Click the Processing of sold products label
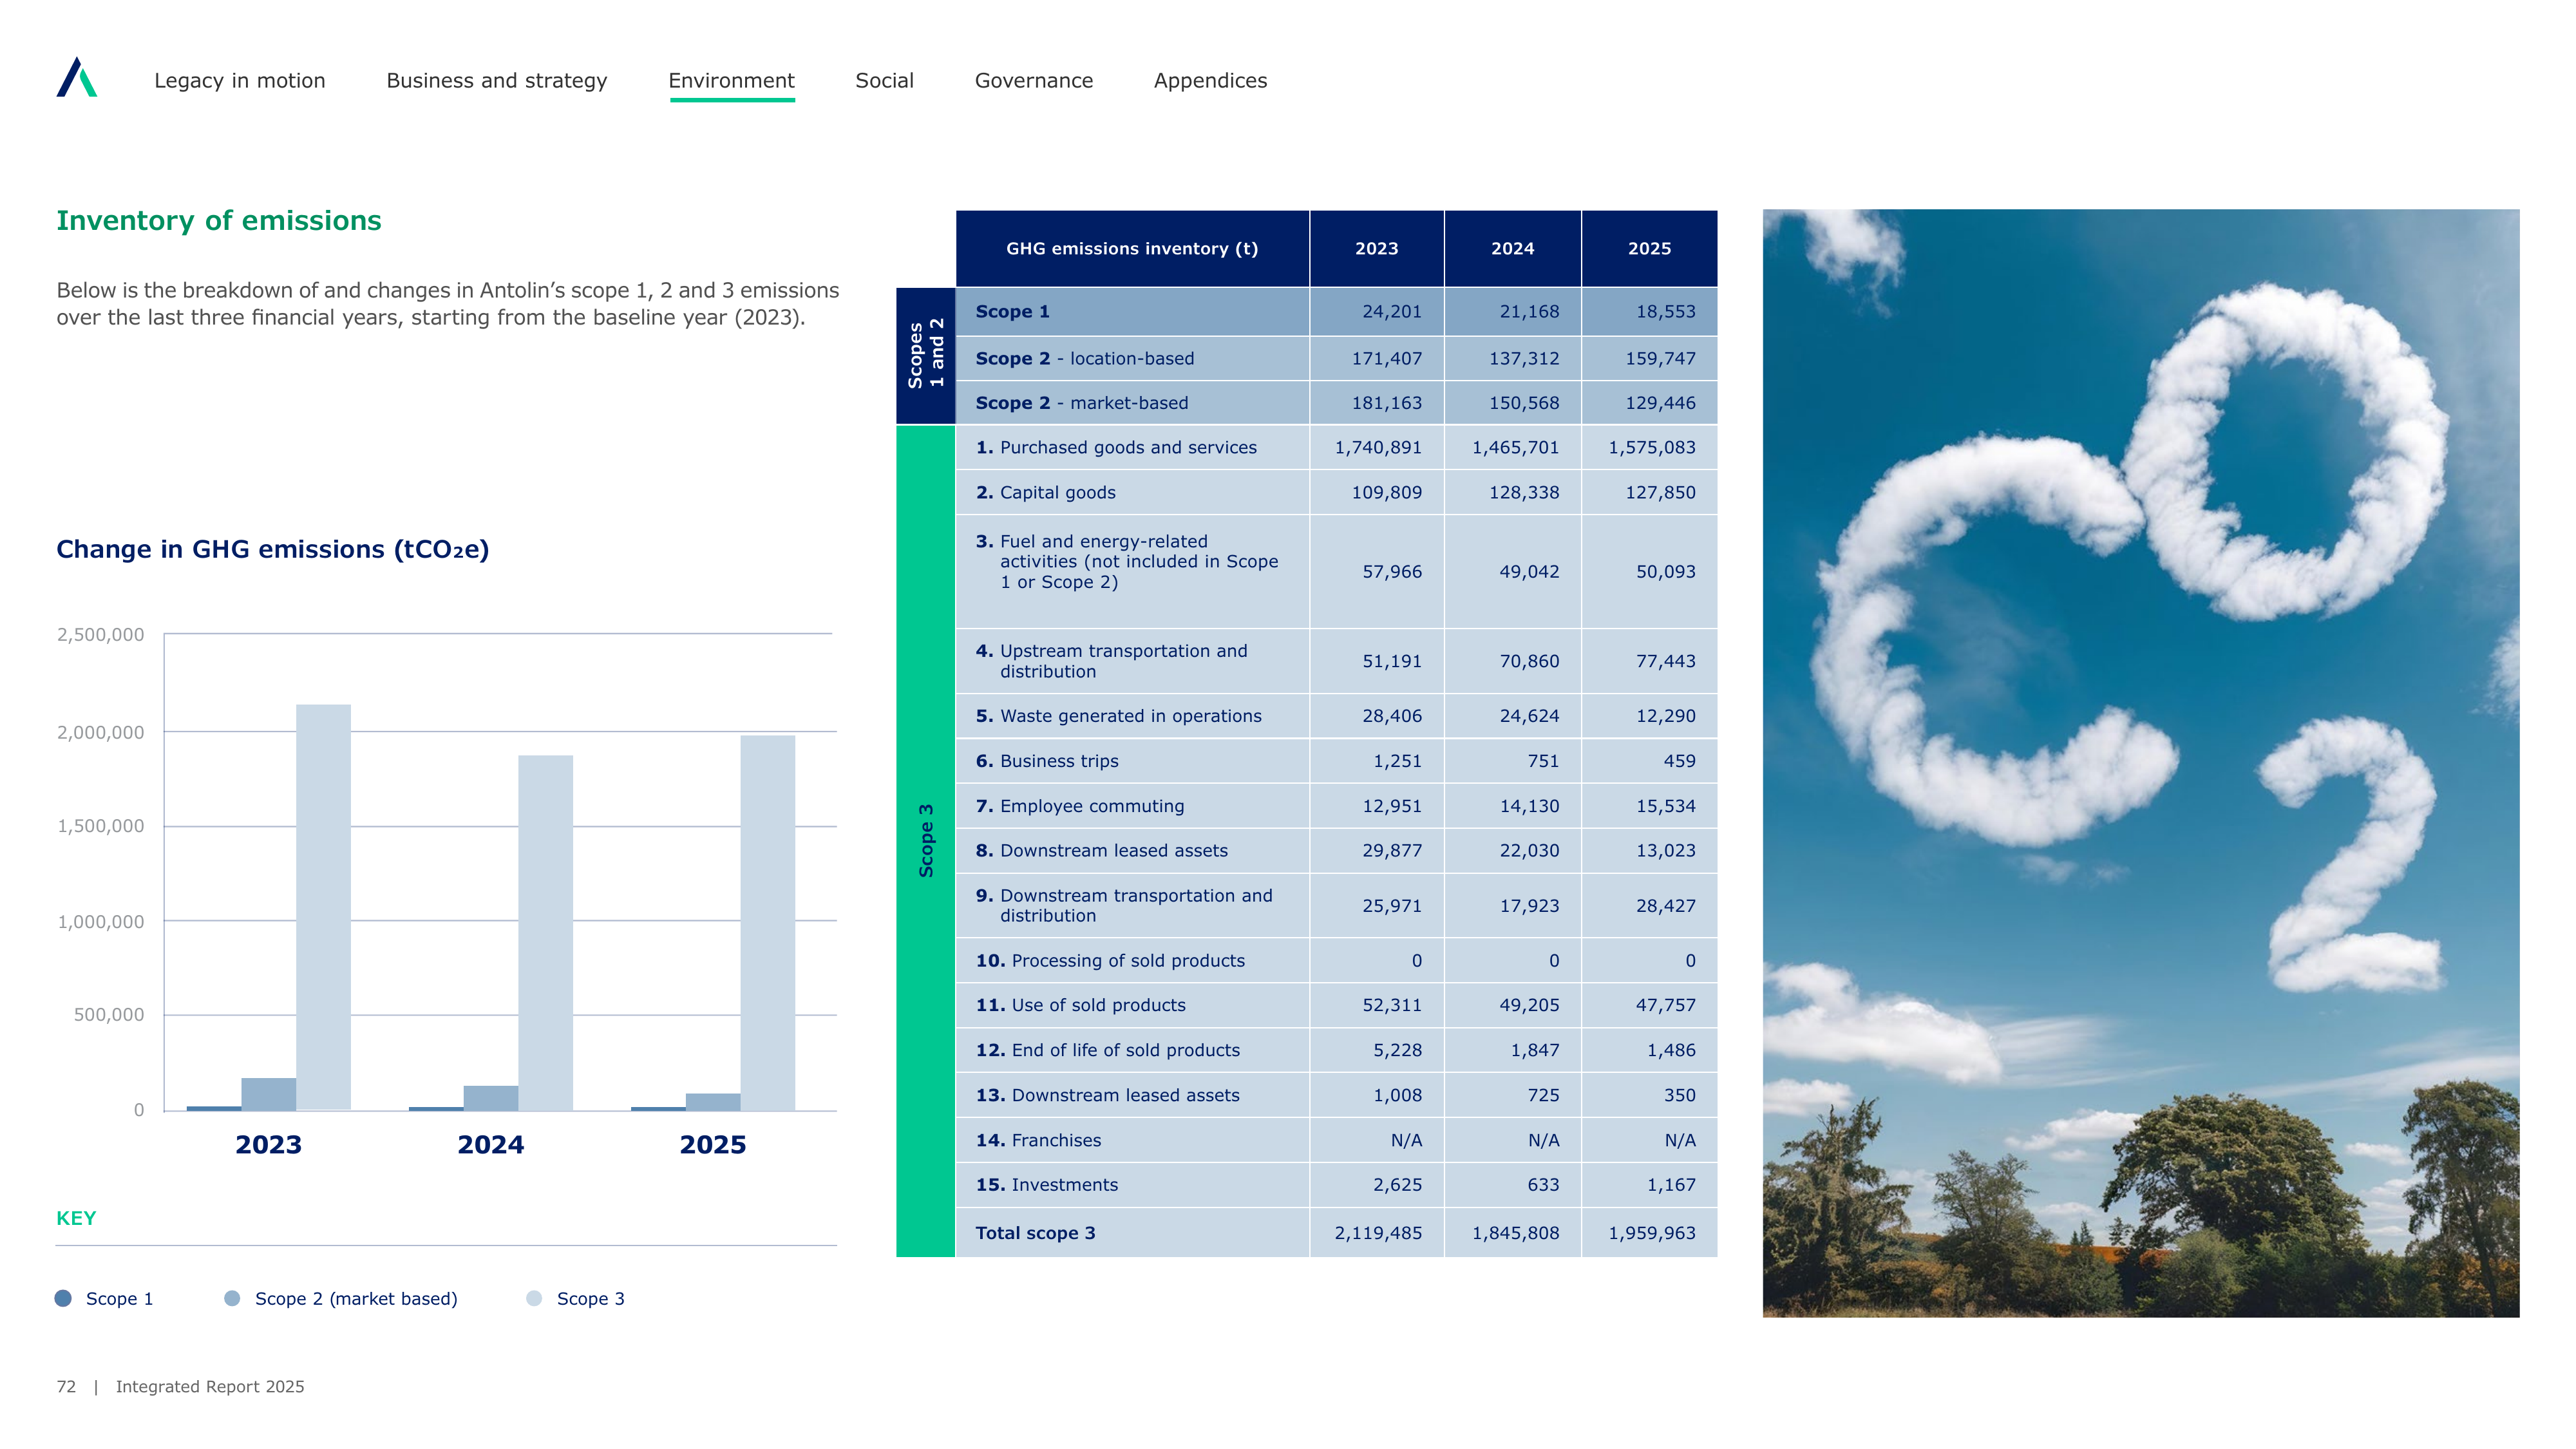 1110,961
